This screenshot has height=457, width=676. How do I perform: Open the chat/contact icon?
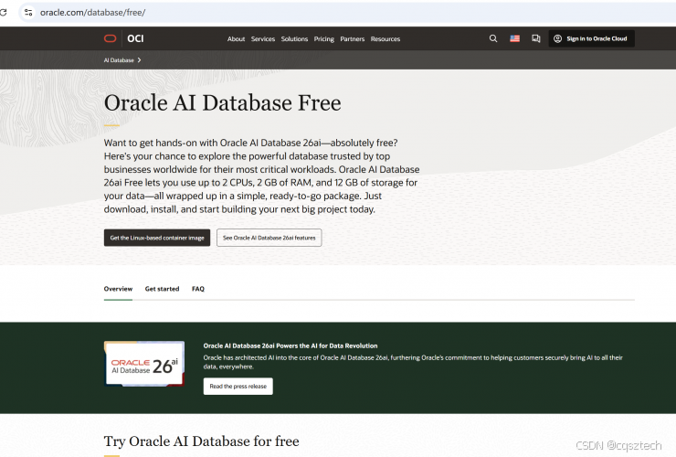click(536, 38)
